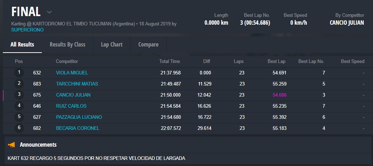
Task: Sort by the Best Lap column header
Action: pyautogui.click(x=276, y=61)
